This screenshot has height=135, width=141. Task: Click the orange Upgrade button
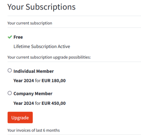point(20,117)
